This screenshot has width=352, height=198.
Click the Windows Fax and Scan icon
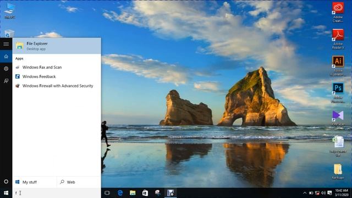pyautogui.click(x=18, y=67)
